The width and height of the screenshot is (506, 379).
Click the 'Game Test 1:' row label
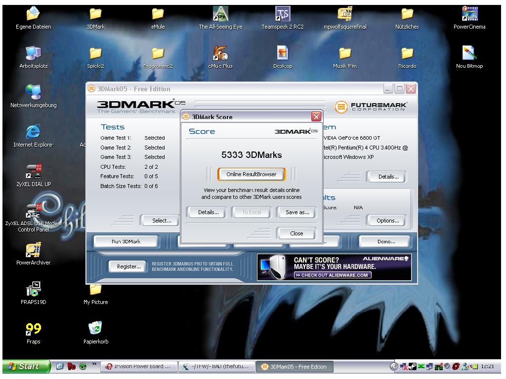point(116,138)
